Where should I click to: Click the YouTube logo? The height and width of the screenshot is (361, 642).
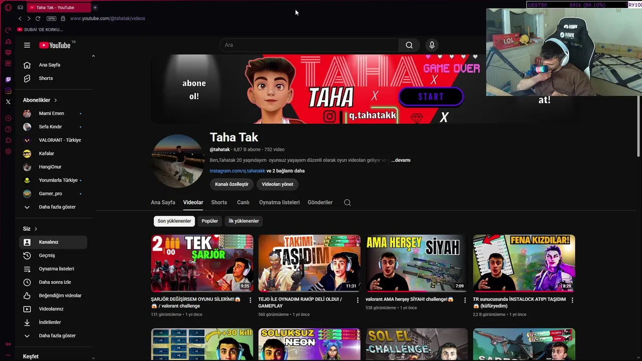[x=55, y=45]
